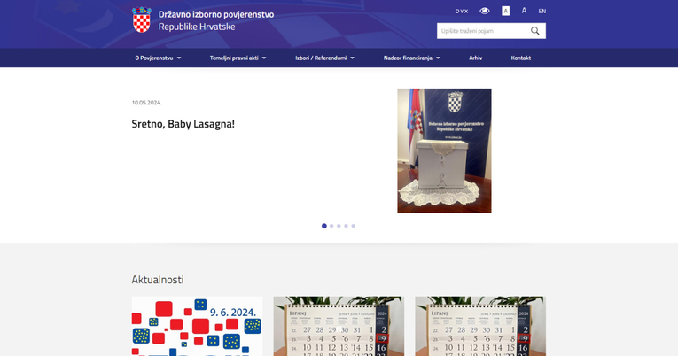Select the second carousel dot
The image size is (678, 356).
tap(331, 226)
